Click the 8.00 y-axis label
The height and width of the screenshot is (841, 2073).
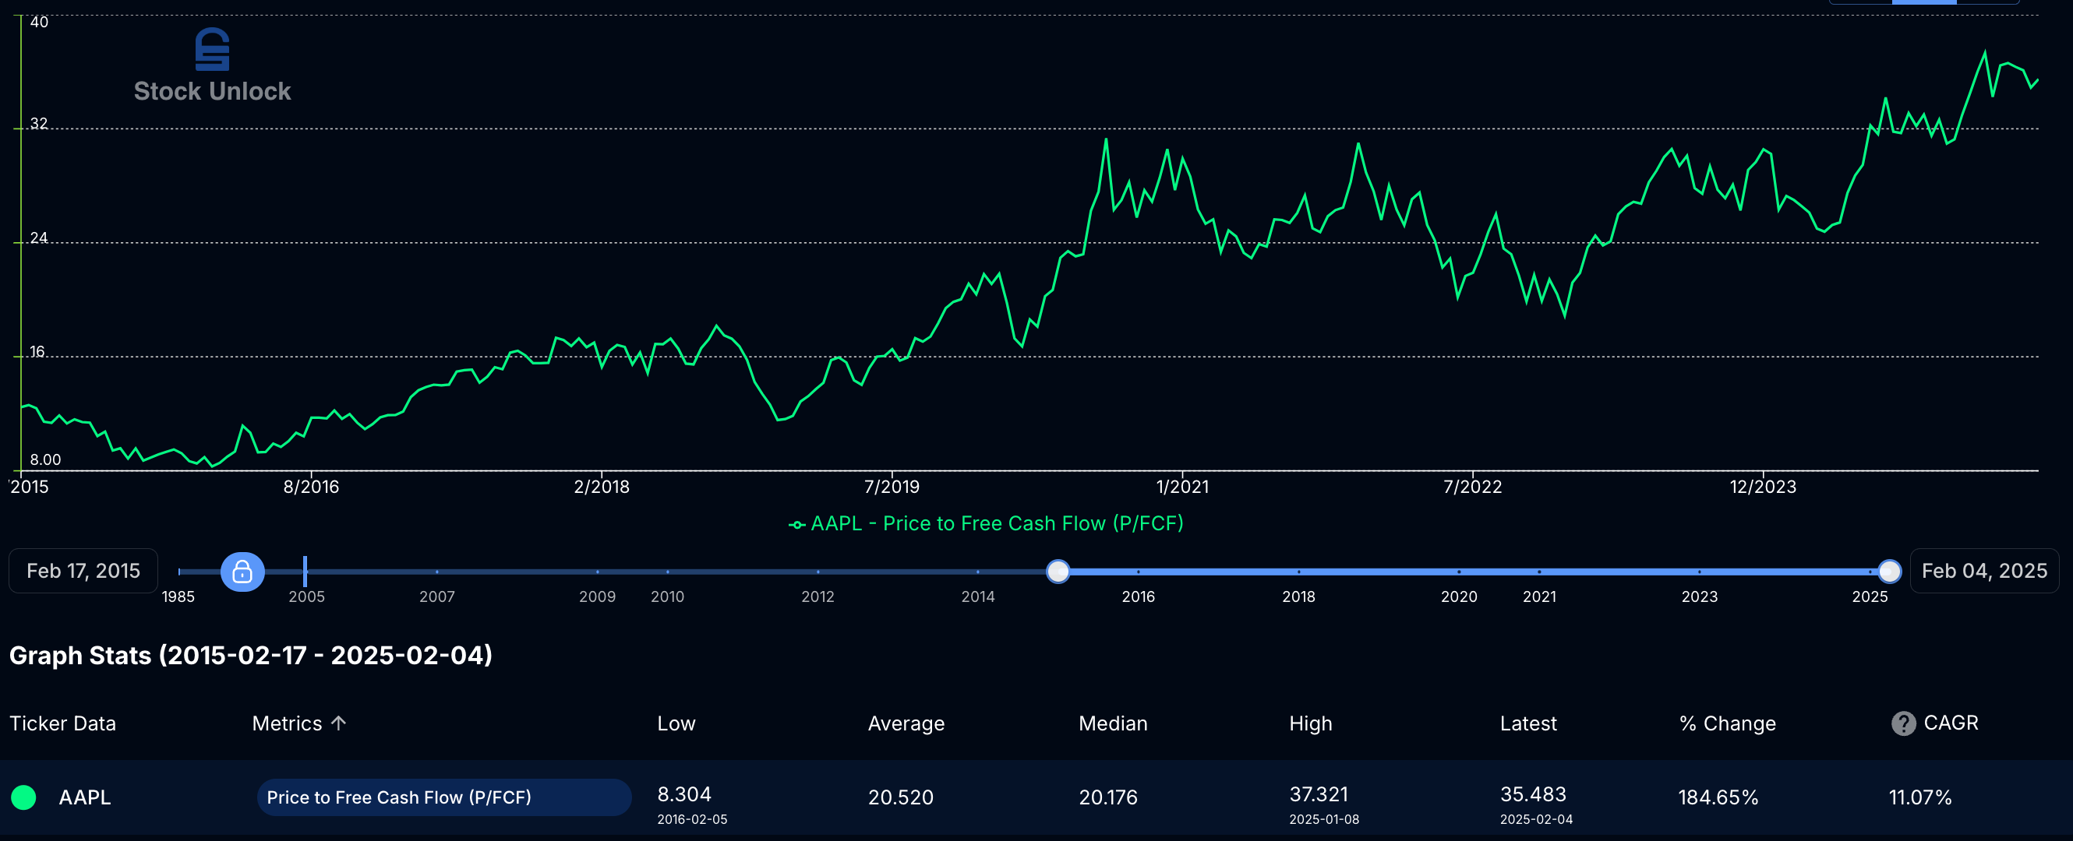45,460
